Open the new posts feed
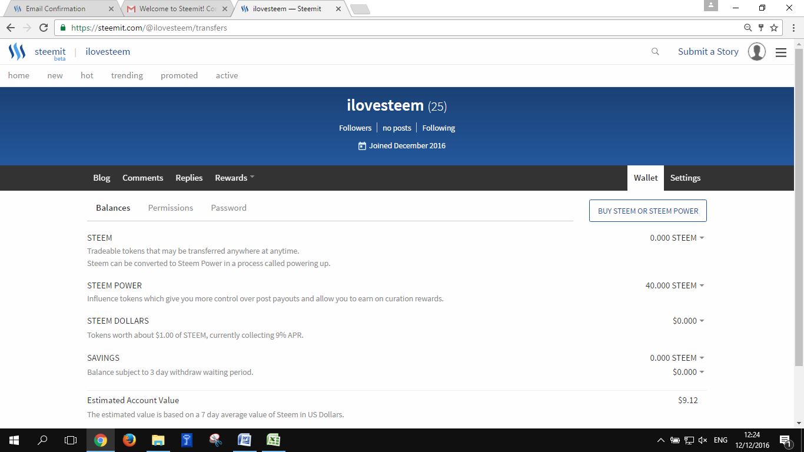 click(55, 75)
